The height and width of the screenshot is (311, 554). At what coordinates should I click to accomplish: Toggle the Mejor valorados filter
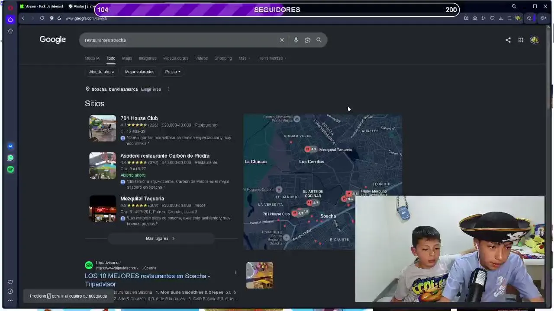coord(139,72)
